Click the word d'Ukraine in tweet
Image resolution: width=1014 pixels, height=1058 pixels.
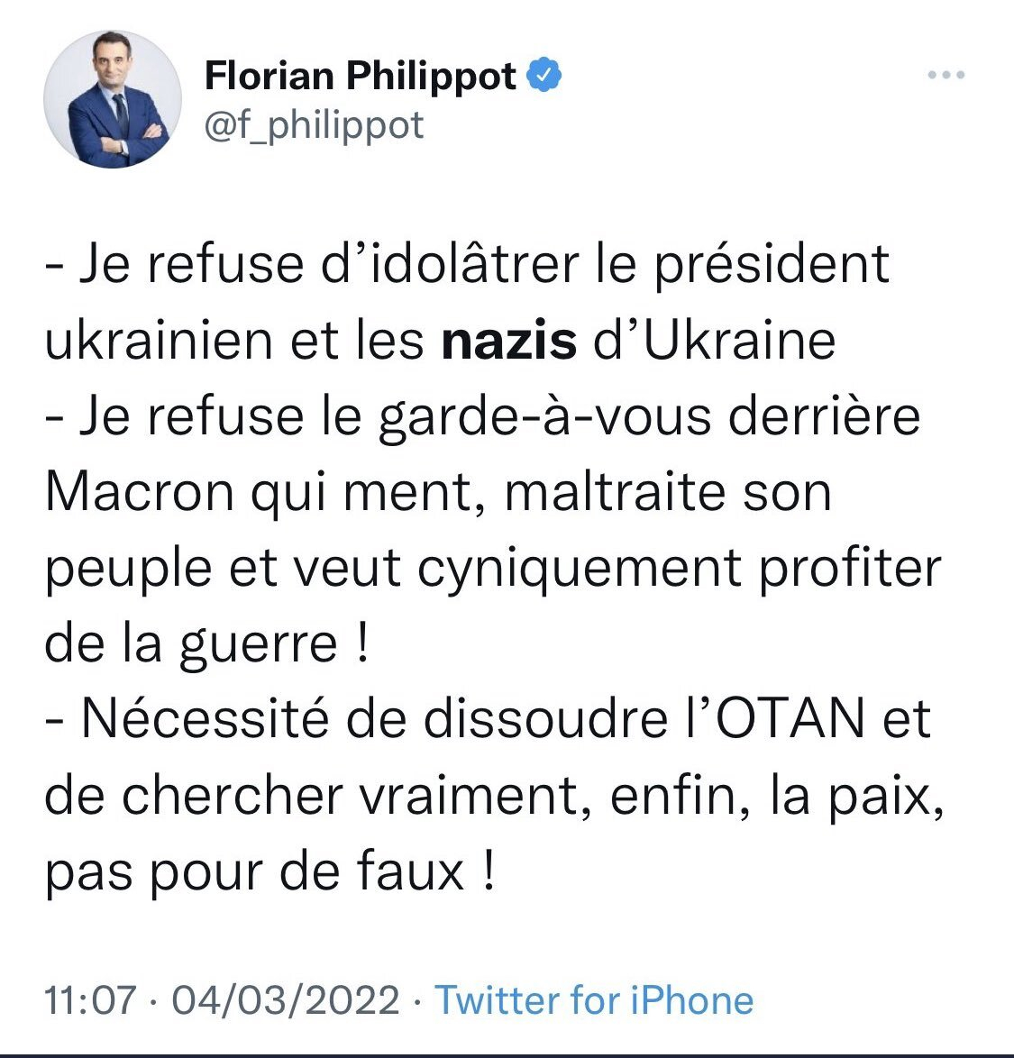click(x=715, y=340)
